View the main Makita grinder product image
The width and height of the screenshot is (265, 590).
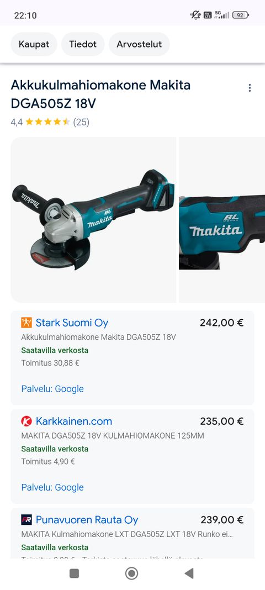coord(93,220)
